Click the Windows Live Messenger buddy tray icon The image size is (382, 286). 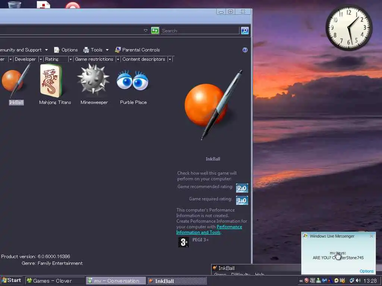click(318, 281)
